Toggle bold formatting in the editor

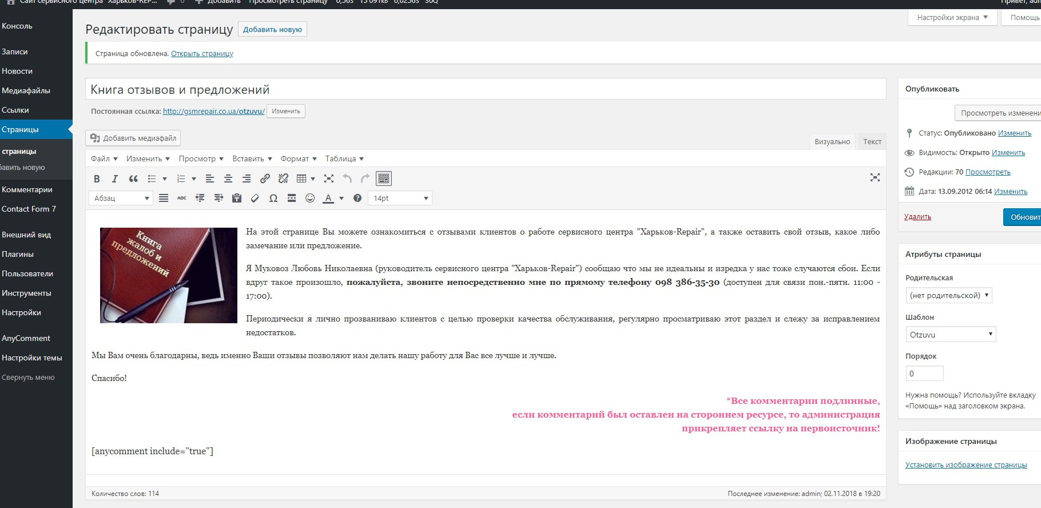(x=97, y=179)
